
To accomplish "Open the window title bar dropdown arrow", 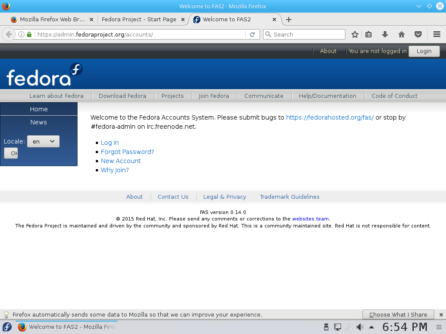I will pos(419,6).
